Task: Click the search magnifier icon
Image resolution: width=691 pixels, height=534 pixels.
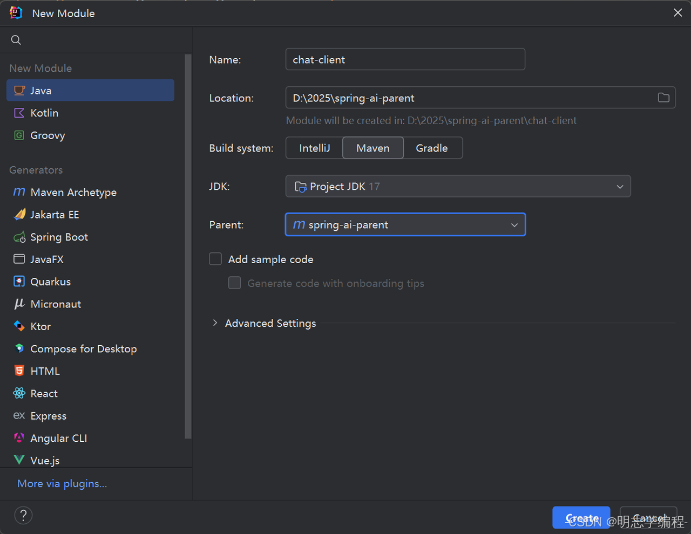Action: pos(16,40)
